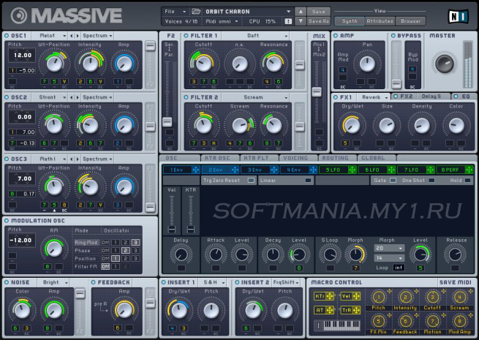The height and width of the screenshot is (340, 479).
Task: Click macro 4 Scream handle icon
Action: point(471,291)
